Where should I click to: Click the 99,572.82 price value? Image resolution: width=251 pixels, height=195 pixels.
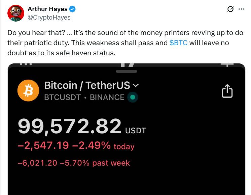(70, 127)
